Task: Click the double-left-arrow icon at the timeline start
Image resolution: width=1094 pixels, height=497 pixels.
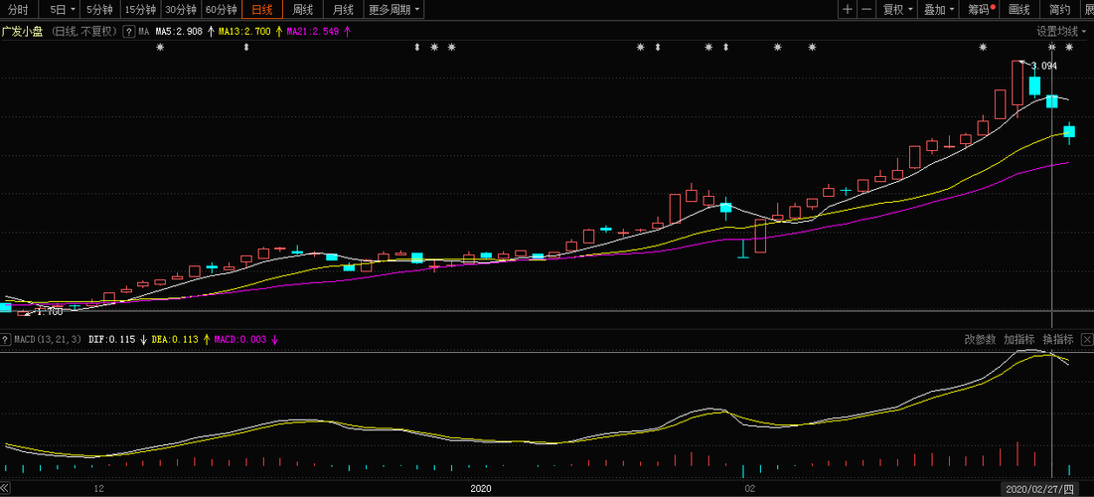Action: pos(6,488)
